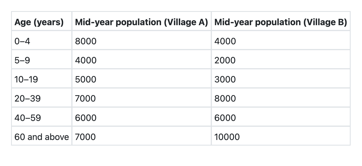Select the "10–19" age group cell
This screenshot has height=166, width=362.
[x=26, y=79]
